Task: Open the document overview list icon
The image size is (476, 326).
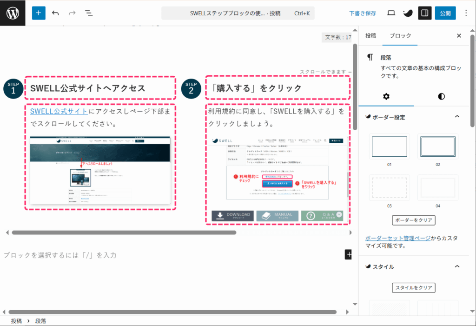Action: 89,13
